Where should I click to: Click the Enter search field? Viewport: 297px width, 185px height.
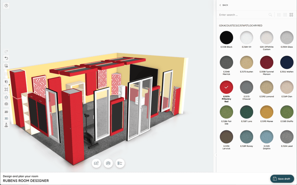243,15
